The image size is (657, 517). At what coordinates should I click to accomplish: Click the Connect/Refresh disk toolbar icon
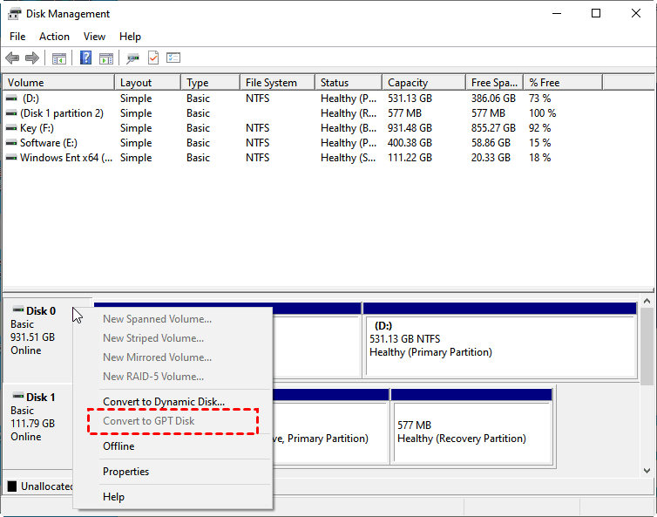tap(132, 58)
